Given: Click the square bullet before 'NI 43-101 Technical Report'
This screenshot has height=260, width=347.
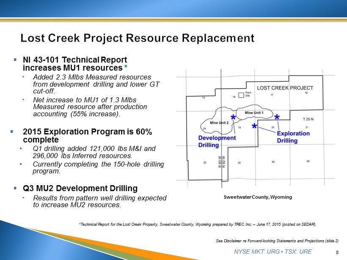Looking at the screenshot, I should pyautogui.click(x=15, y=60).
